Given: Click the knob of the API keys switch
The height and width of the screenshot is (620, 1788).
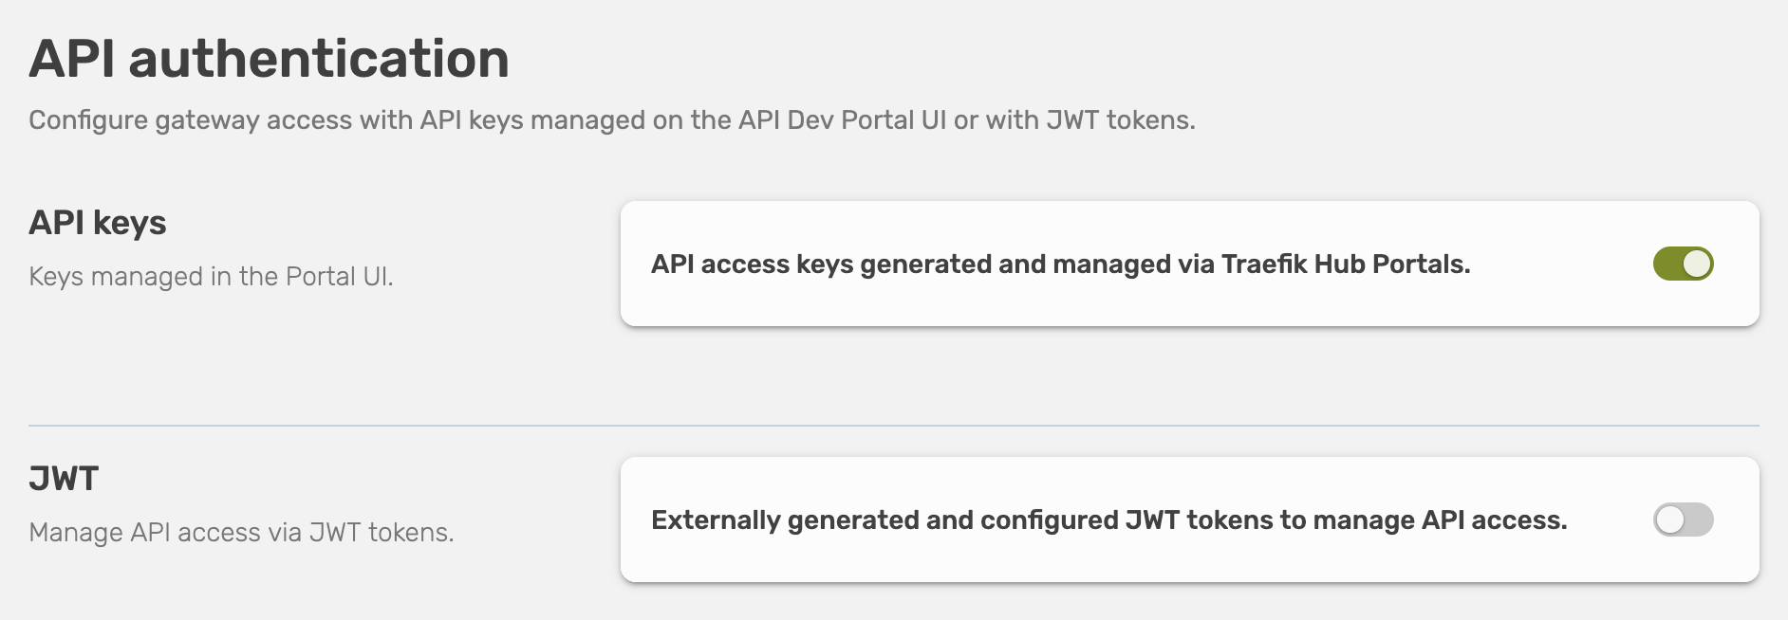Looking at the screenshot, I should pos(1697,264).
